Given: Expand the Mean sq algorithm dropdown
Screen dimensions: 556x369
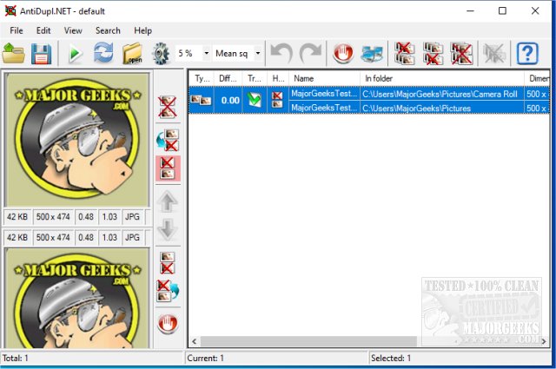Looking at the screenshot, I should pos(258,54).
